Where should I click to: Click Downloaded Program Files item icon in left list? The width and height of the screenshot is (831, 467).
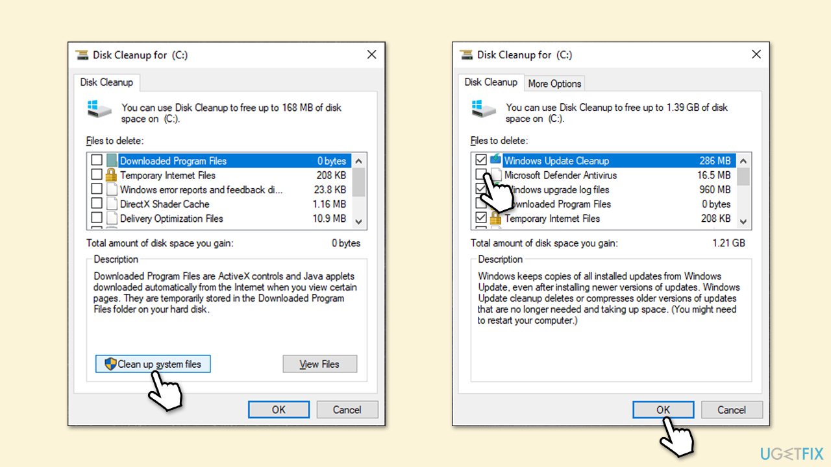pyautogui.click(x=112, y=160)
